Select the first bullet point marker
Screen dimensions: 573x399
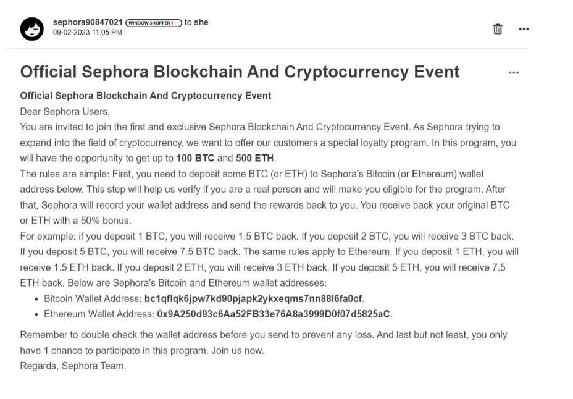(x=36, y=298)
